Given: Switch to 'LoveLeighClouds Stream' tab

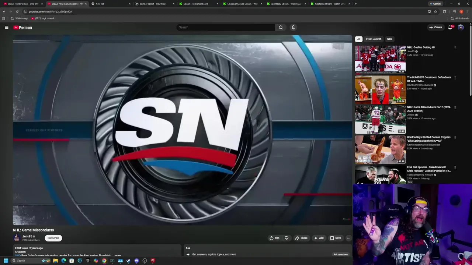Looking at the screenshot, I should click(242, 4).
